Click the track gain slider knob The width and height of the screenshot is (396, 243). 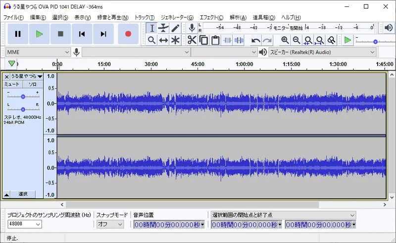(23, 96)
